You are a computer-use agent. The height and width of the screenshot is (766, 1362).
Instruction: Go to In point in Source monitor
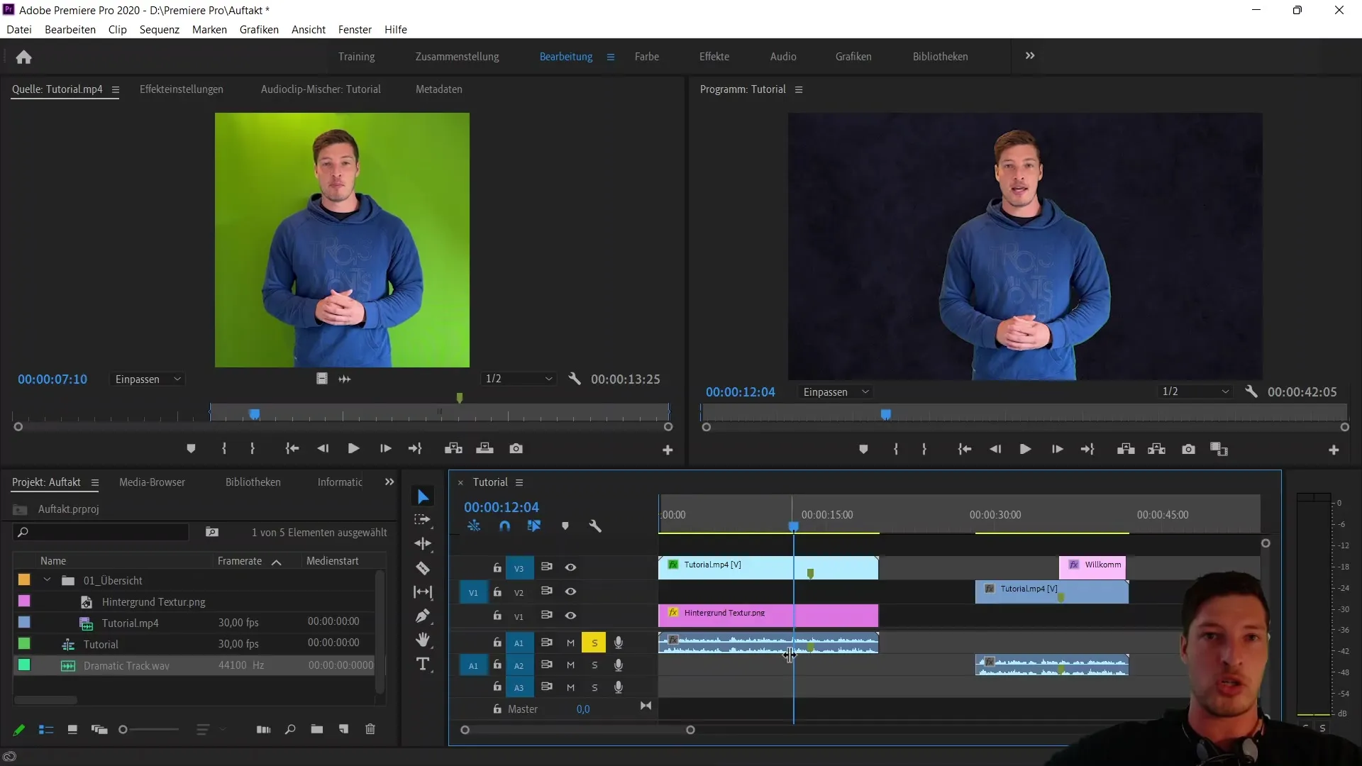[292, 449]
